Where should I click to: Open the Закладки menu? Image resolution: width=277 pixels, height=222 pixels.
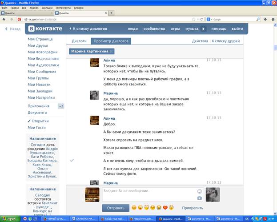tap(47, 8)
